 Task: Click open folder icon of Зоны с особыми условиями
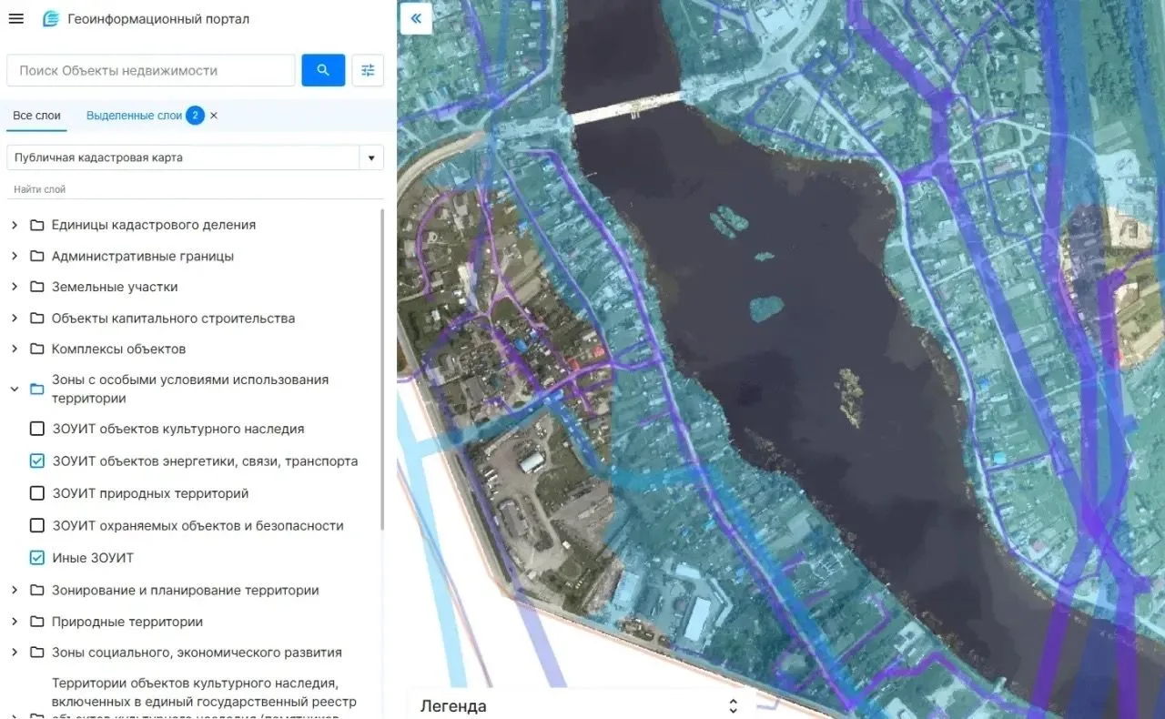pos(37,389)
